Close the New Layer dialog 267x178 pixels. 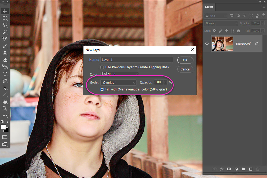click(192, 50)
